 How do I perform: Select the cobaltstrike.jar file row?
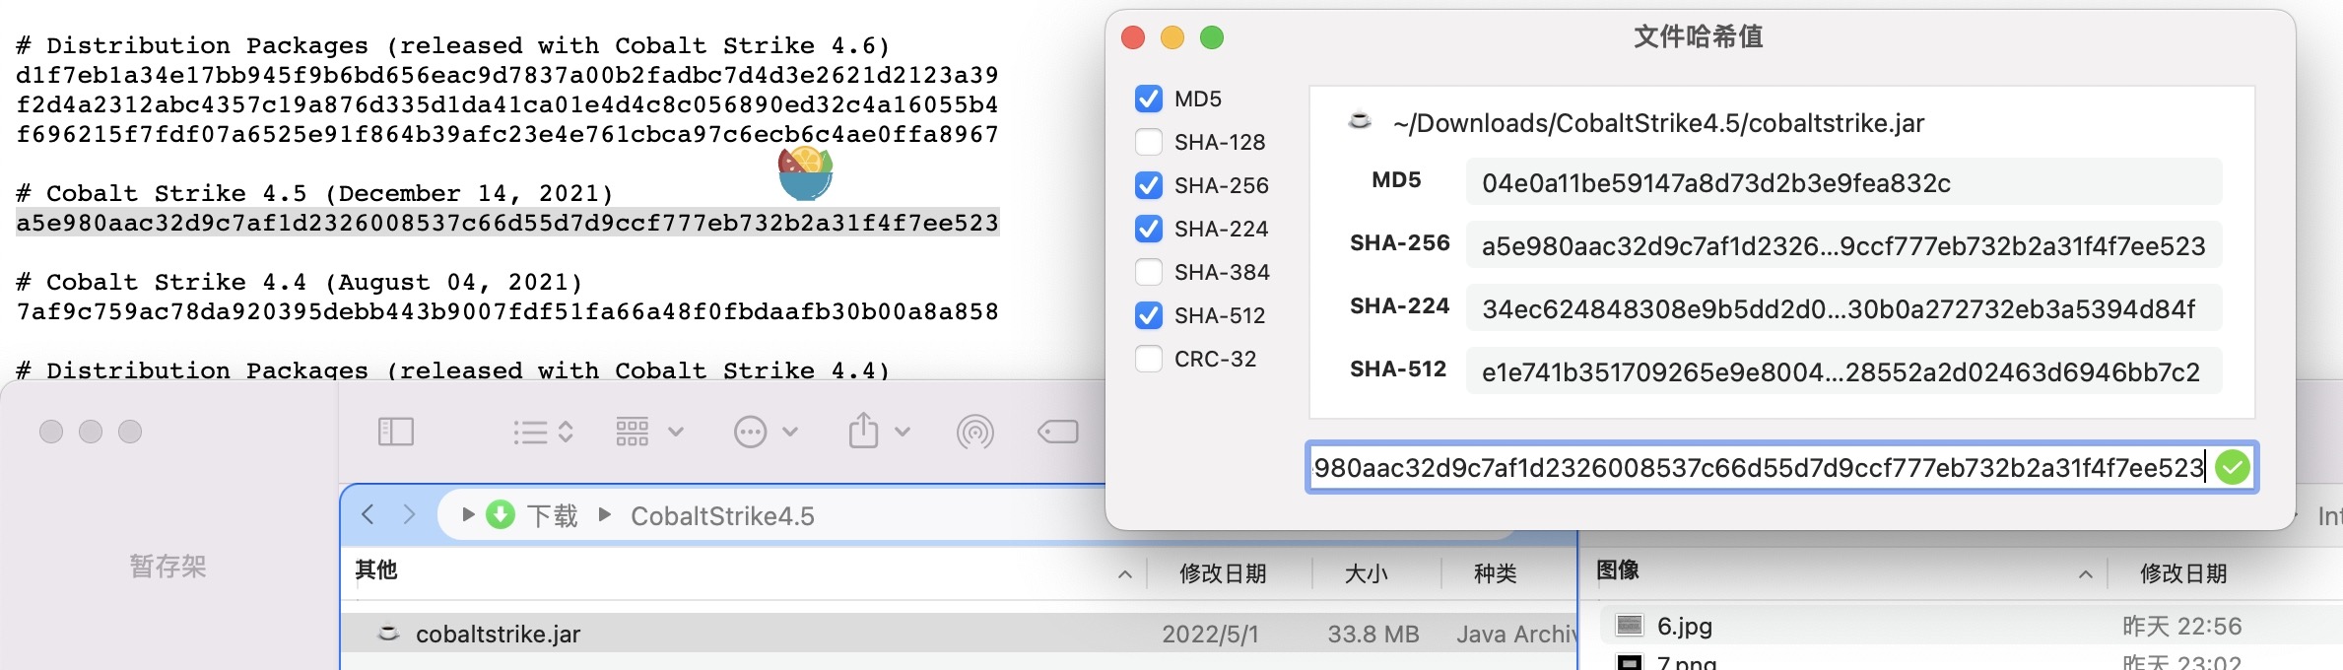pyautogui.click(x=959, y=634)
